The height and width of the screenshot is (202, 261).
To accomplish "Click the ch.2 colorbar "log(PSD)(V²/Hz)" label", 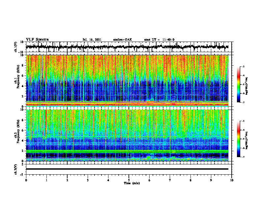I will (x=247, y=140).
